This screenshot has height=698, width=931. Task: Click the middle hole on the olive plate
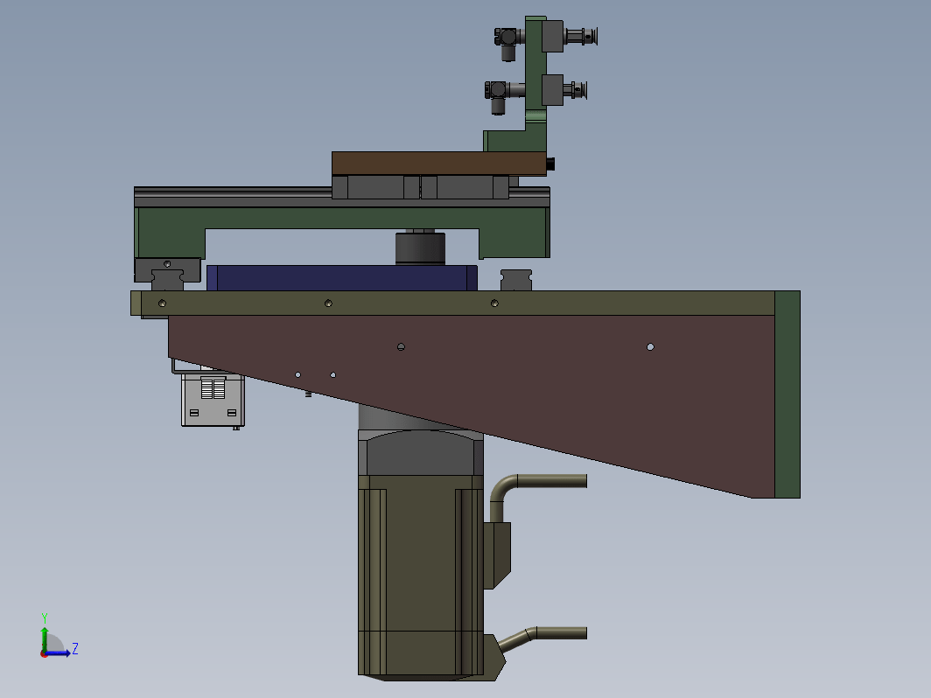pyautogui.click(x=328, y=304)
